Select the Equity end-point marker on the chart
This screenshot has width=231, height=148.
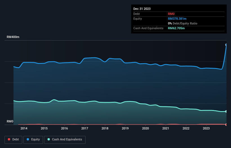pyautogui.click(x=226, y=45)
